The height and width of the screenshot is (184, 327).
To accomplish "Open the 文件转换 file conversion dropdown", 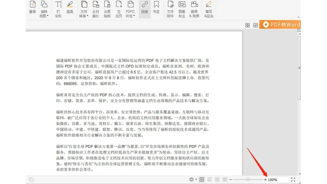I will click(x=84, y=9).
